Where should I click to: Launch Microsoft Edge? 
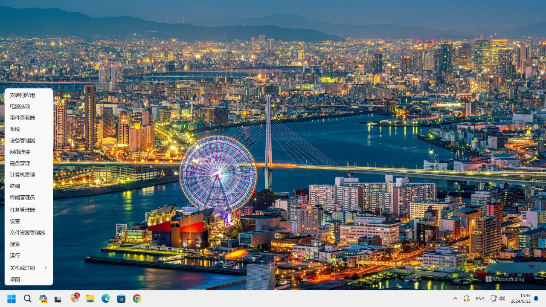tap(105, 298)
